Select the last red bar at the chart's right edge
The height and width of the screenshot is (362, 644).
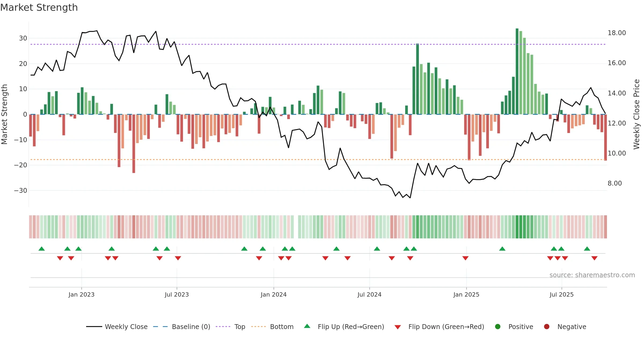coord(605,137)
